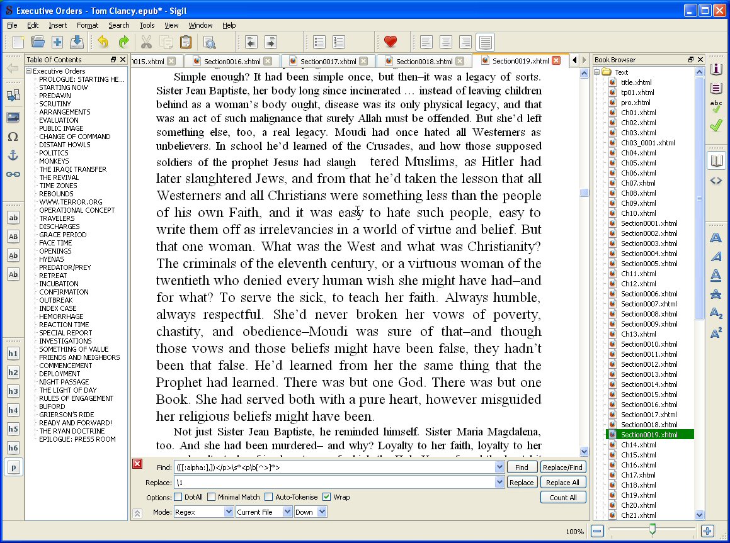This screenshot has width=730, height=543.
Task: Collapse the Text folder in Book Browser
Action: point(597,72)
